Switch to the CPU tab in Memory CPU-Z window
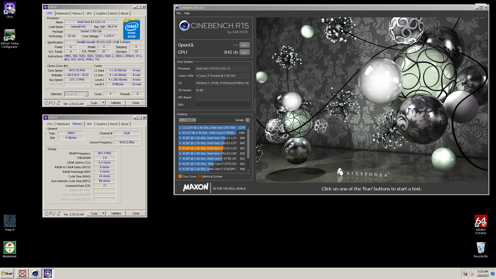 50,124
